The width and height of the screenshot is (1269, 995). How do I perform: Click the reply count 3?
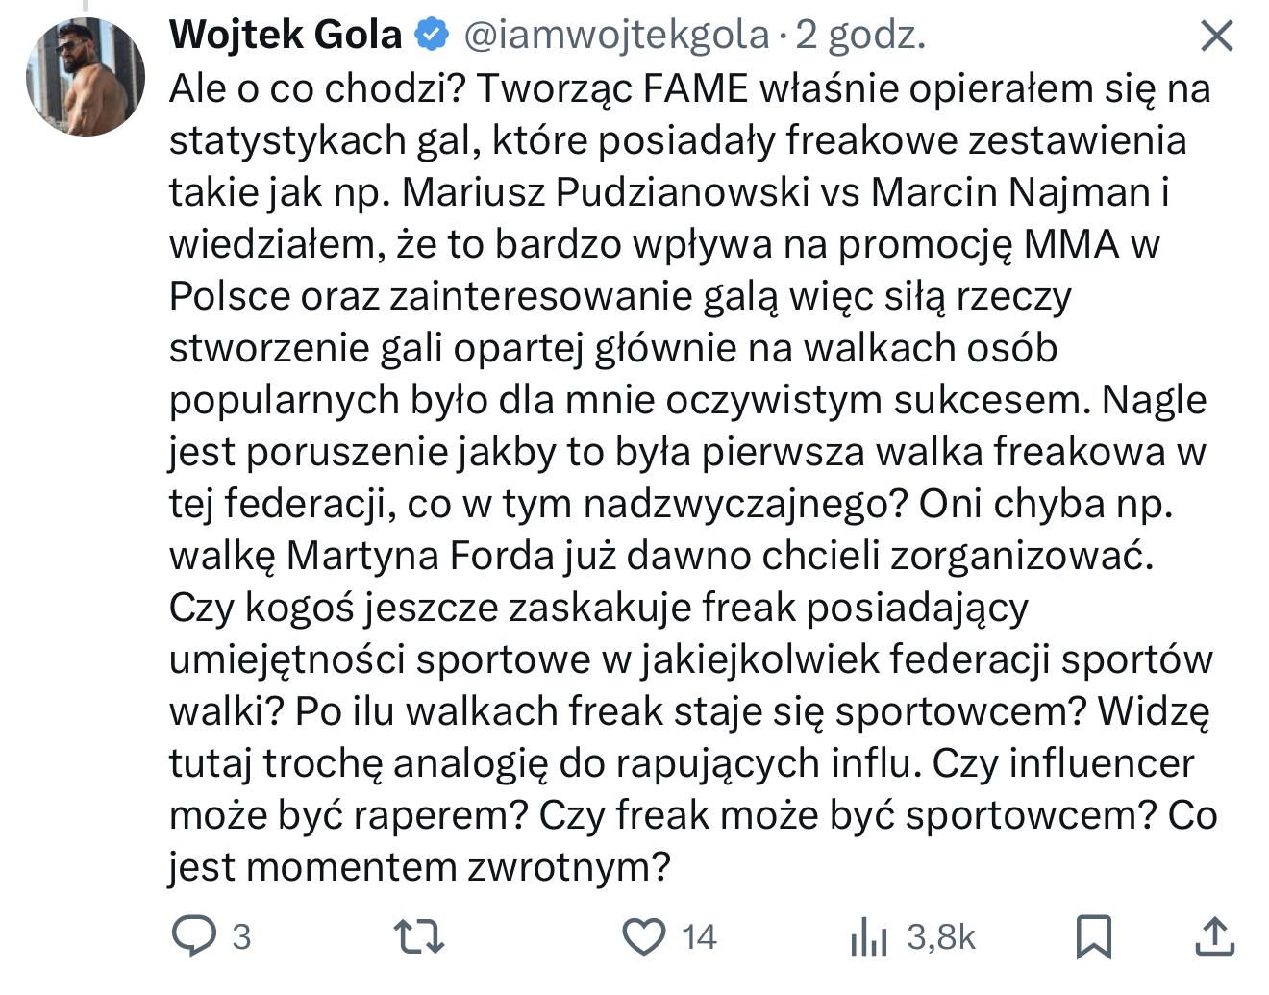click(241, 936)
